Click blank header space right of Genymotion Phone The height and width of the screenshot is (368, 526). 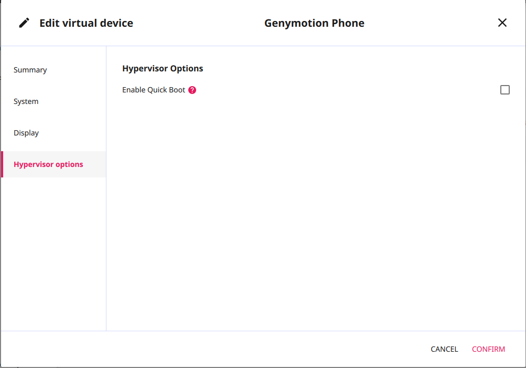pos(430,23)
